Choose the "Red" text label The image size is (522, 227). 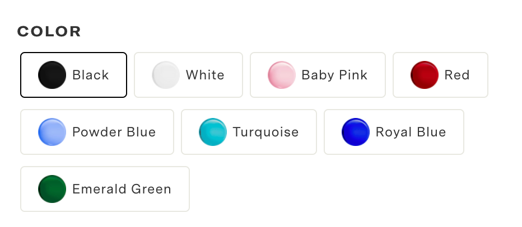(457, 75)
